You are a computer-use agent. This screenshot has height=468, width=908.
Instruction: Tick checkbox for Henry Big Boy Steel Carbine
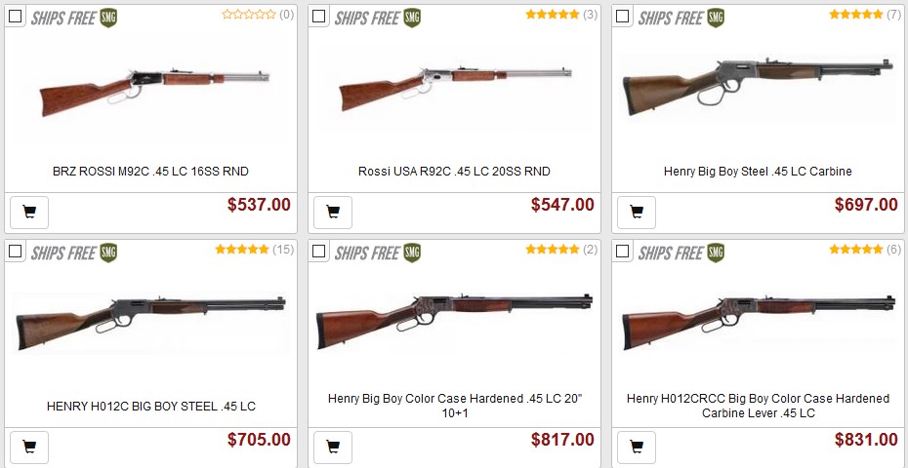(x=622, y=17)
